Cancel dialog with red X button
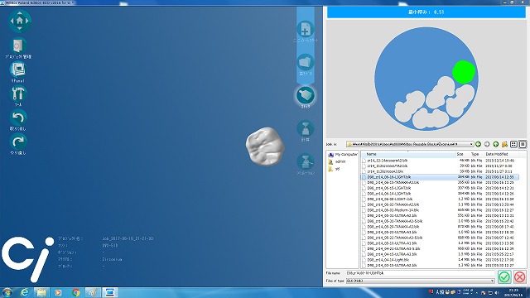Screen dimensions: 530x298 [x=520, y=277]
